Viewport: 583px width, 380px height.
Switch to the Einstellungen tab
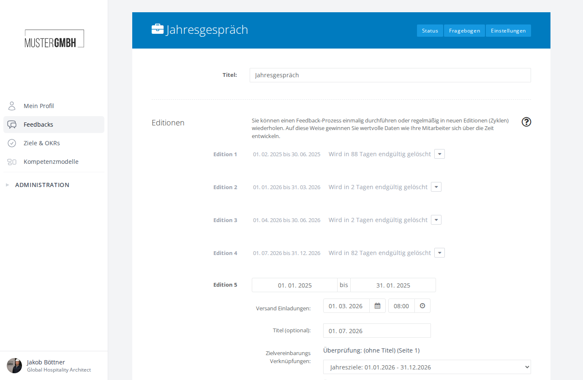click(508, 30)
